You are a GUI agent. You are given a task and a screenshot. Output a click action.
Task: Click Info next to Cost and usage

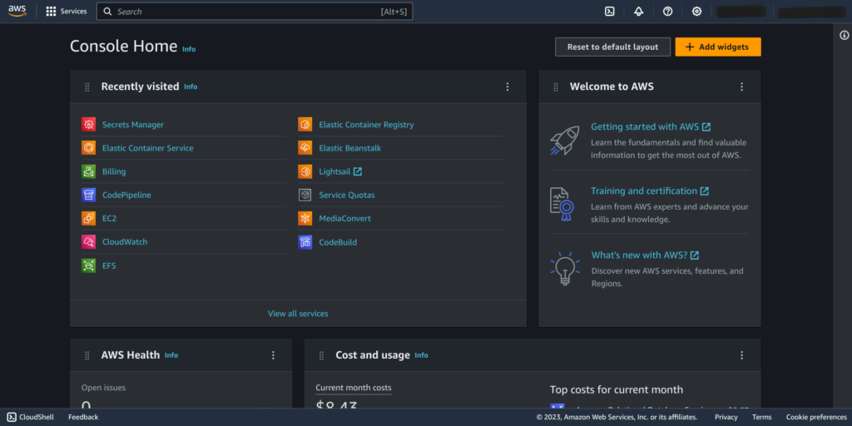coord(421,354)
